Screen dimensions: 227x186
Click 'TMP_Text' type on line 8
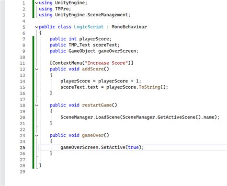[79, 45]
